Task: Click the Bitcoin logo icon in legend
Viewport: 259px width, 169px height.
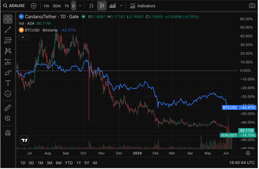Action: tap(21, 30)
